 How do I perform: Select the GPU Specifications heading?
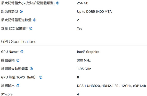click(x=19, y=41)
